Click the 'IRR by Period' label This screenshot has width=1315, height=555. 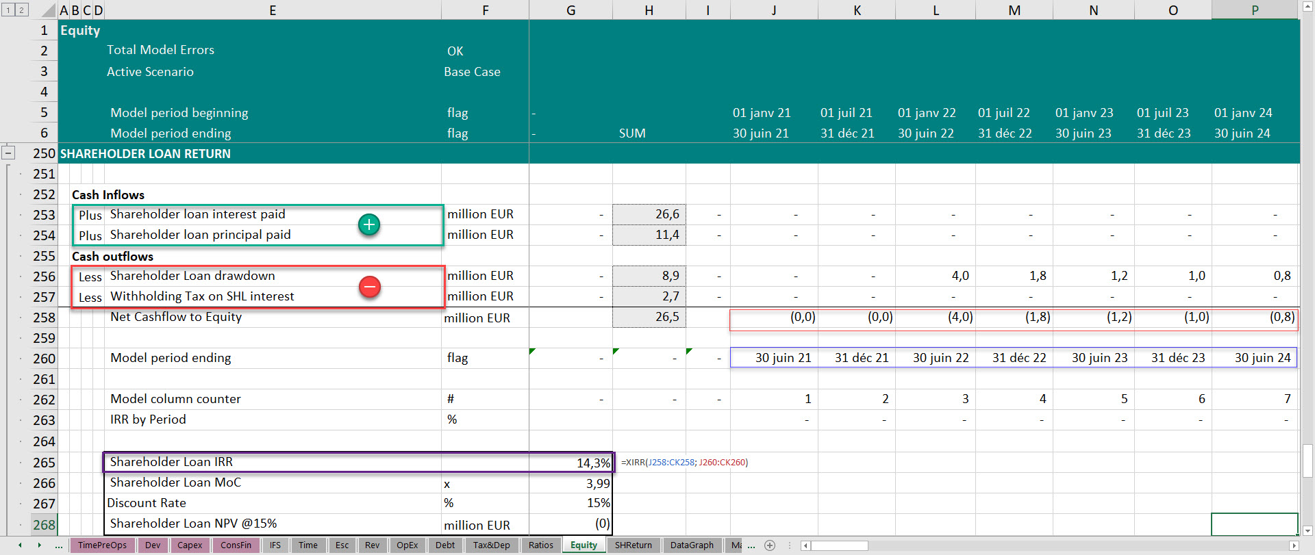pos(148,420)
